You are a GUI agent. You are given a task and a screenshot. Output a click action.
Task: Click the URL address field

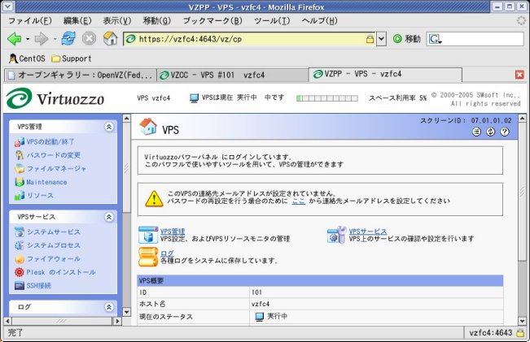(250, 39)
